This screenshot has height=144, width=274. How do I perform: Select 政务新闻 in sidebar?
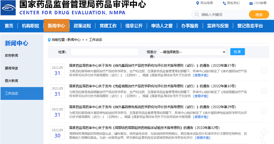11,56
